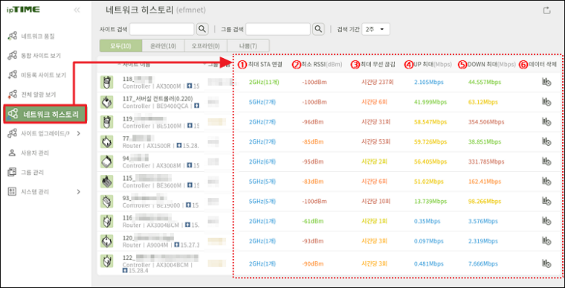Sort by 최소 RSSI column header
The height and width of the screenshot is (288, 565).
(321, 64)
